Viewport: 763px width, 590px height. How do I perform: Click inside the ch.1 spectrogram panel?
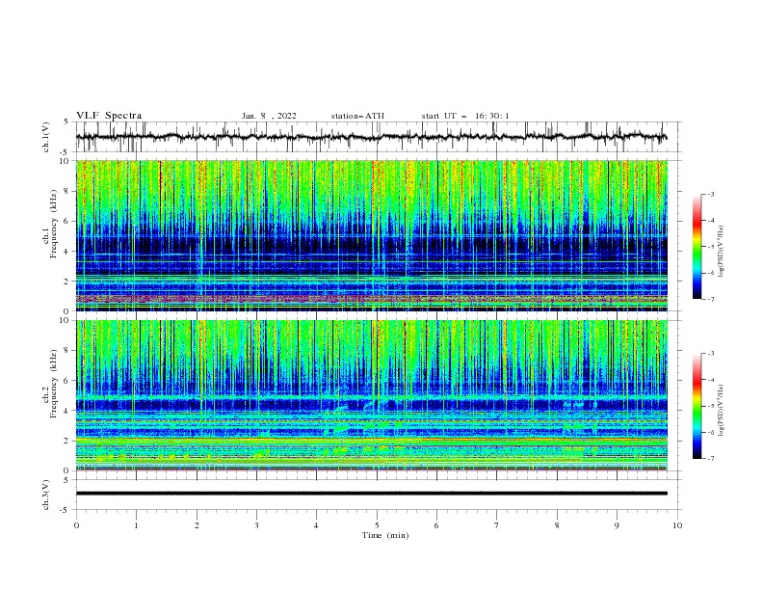tap(371, 235)
